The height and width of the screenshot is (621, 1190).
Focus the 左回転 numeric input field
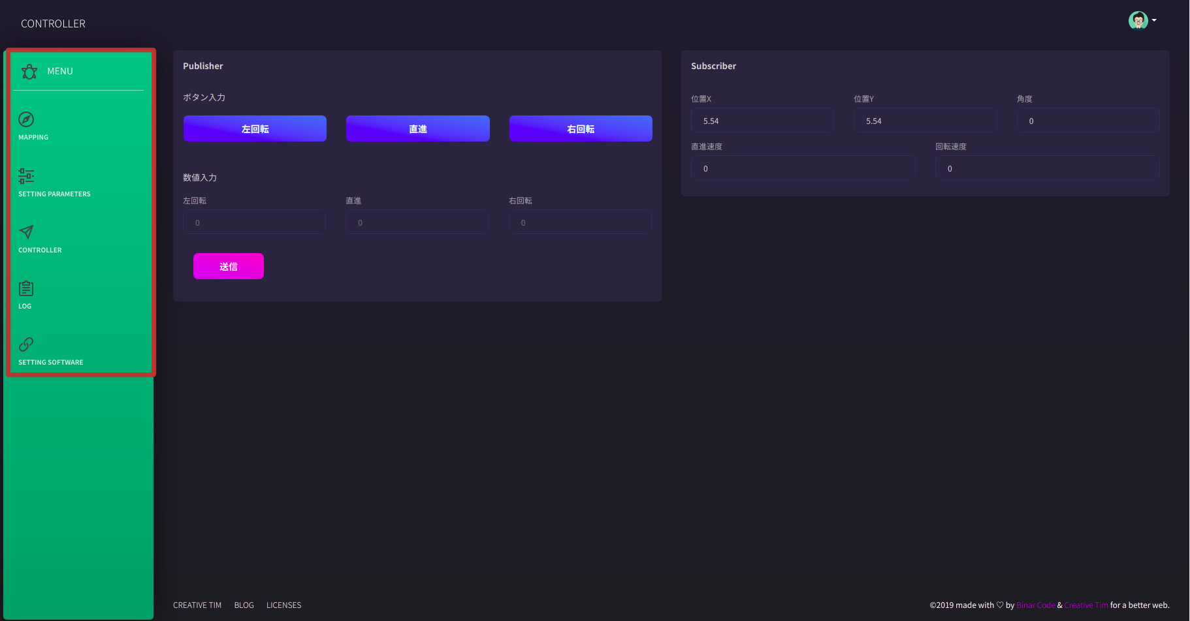(255, 222)
